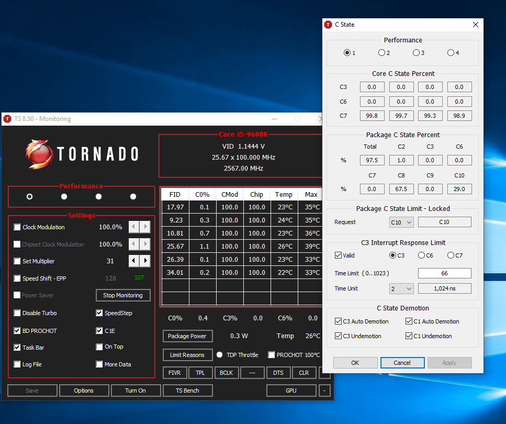506x424 pixels.
Task: Click the TDP Throttle indicator
Action: [220, 354]
